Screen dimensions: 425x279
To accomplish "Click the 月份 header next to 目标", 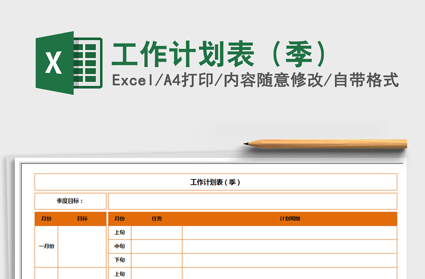I will [x=46, y=219].
